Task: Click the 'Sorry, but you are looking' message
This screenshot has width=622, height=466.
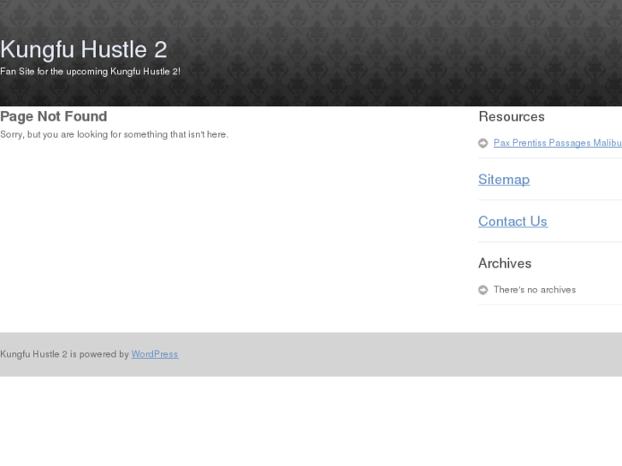Action: pos(115,134)
